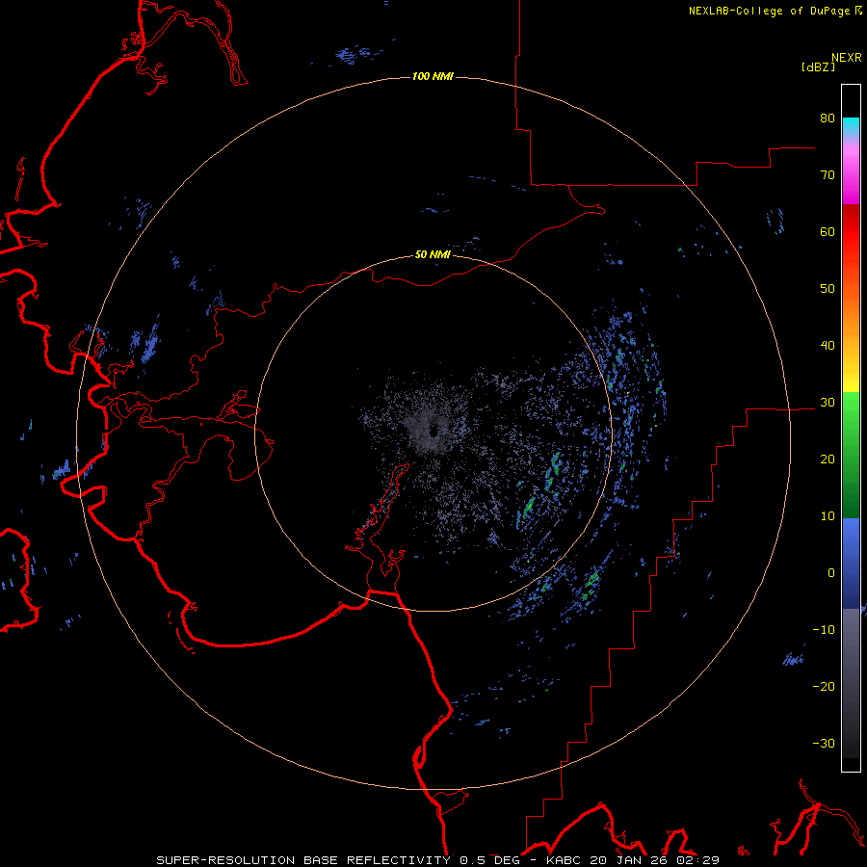Click the 0 value on the dBZ scale
Viewport: 867px width, 867px height.
coord(831,573)
